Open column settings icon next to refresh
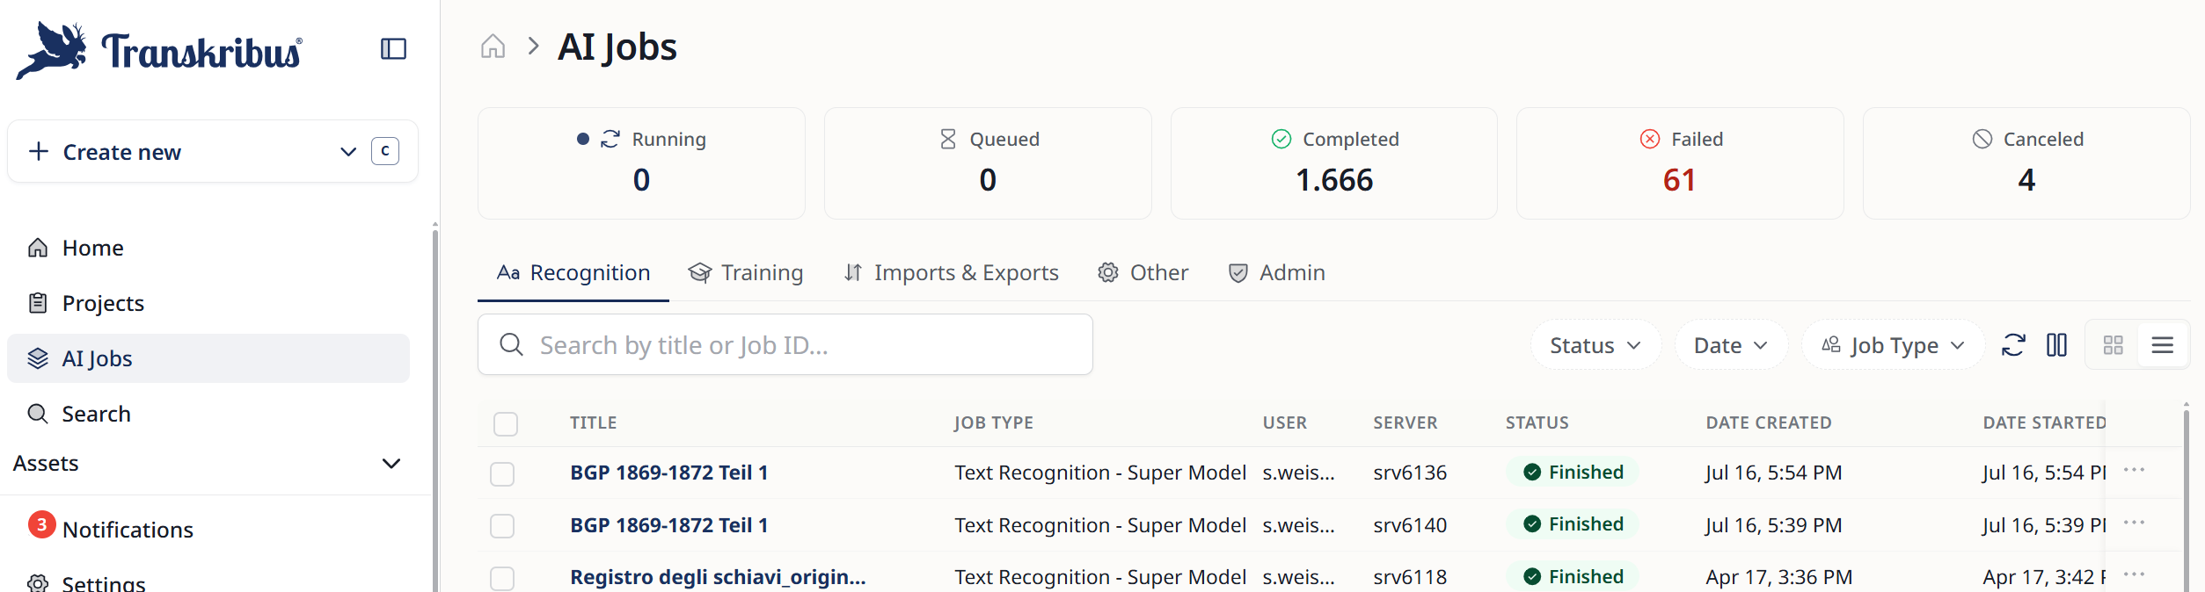Viewport: 2205px width, 592px height. tap(2056, 345)
